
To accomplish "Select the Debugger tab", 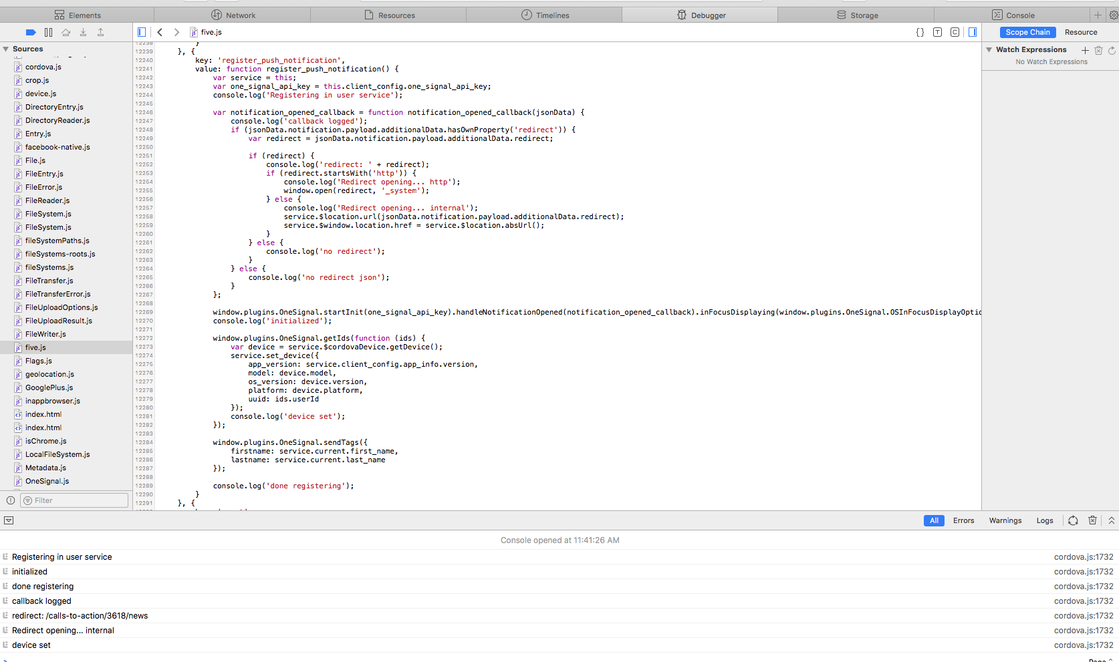I will (x=701, y=15).
